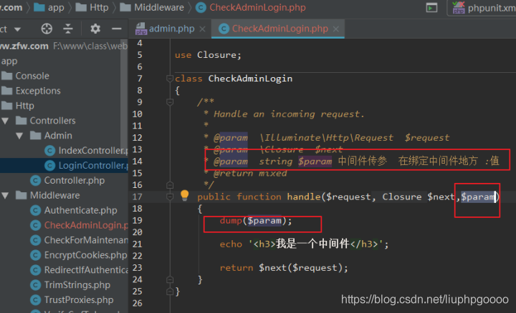The height and width of the screenshot is (313, 516).
Task: Click the intention lightbulb on line 17
Action: click(185, 195)
